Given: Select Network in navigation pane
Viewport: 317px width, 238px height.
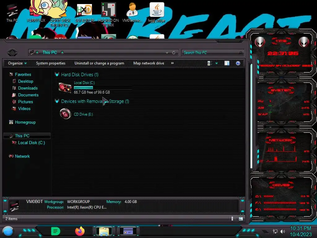Looking at the screenshot, I should (22, 156).
